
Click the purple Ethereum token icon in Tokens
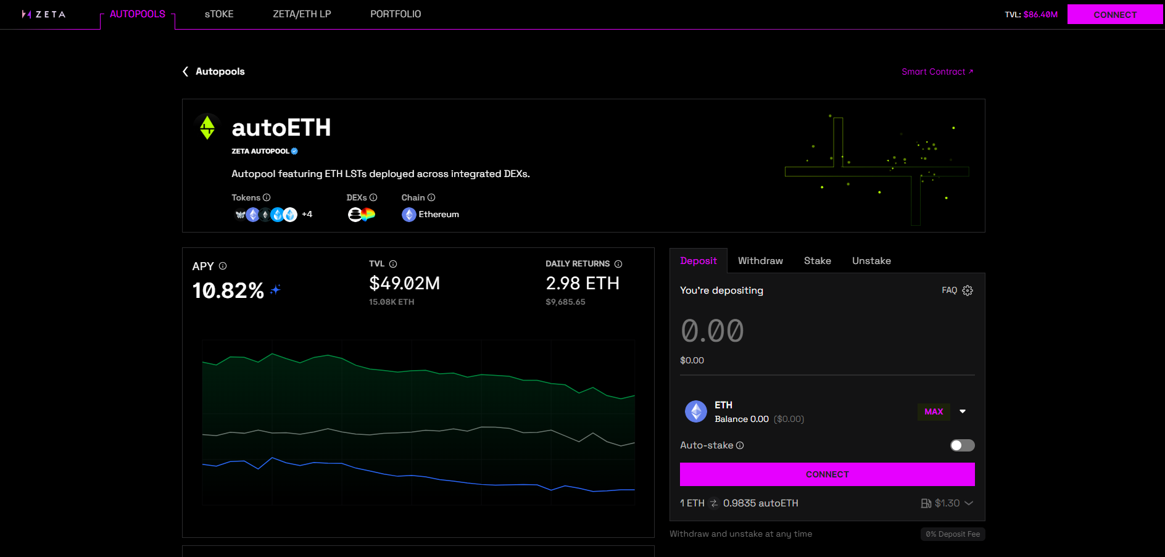tap(252, 215)
